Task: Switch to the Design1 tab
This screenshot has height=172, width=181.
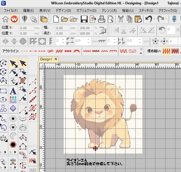Action: [x=46, y=59]
